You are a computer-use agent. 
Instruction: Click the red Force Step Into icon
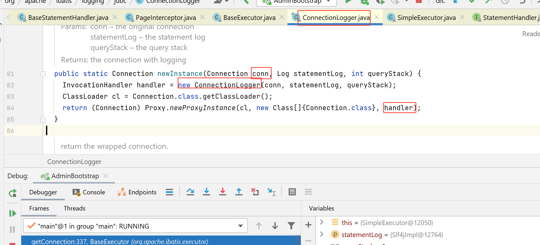point(223,192)
